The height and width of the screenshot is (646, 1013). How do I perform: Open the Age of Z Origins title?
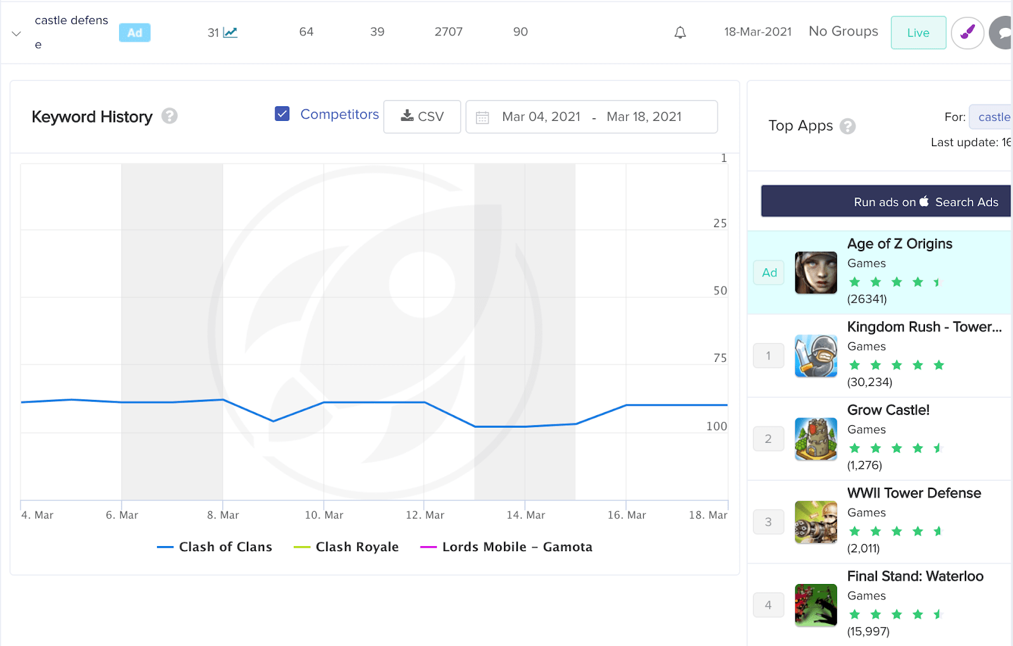pos(900,244)
